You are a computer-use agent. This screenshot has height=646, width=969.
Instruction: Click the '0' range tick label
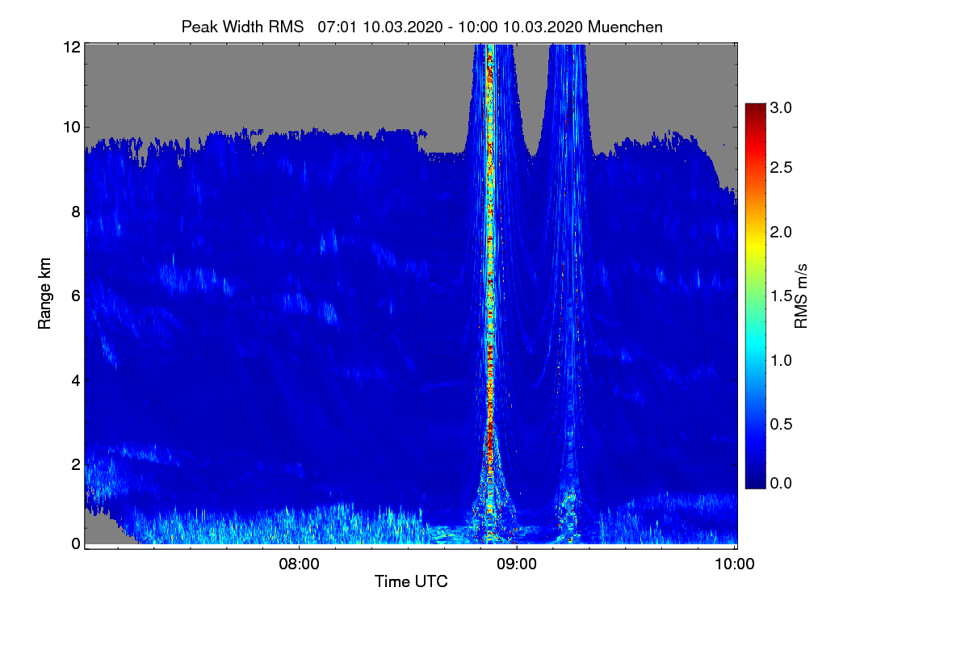pos(76,543)
